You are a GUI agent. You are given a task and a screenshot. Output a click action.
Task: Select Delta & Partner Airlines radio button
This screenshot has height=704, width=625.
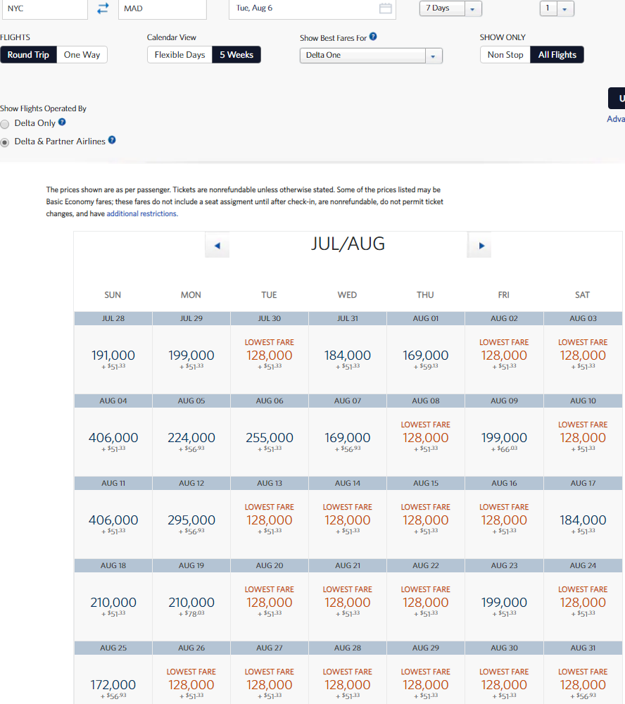[6, 142]
